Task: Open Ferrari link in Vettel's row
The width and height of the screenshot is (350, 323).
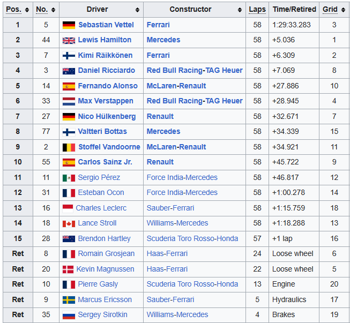Action: tap(158, 25)
